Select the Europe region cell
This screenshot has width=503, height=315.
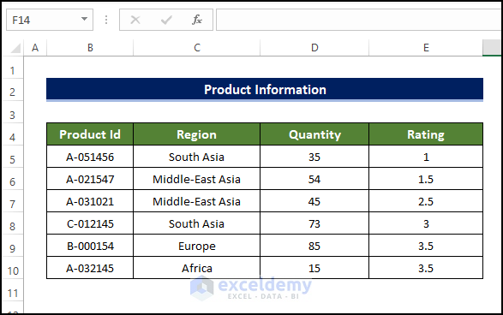[x=196, y=246]
